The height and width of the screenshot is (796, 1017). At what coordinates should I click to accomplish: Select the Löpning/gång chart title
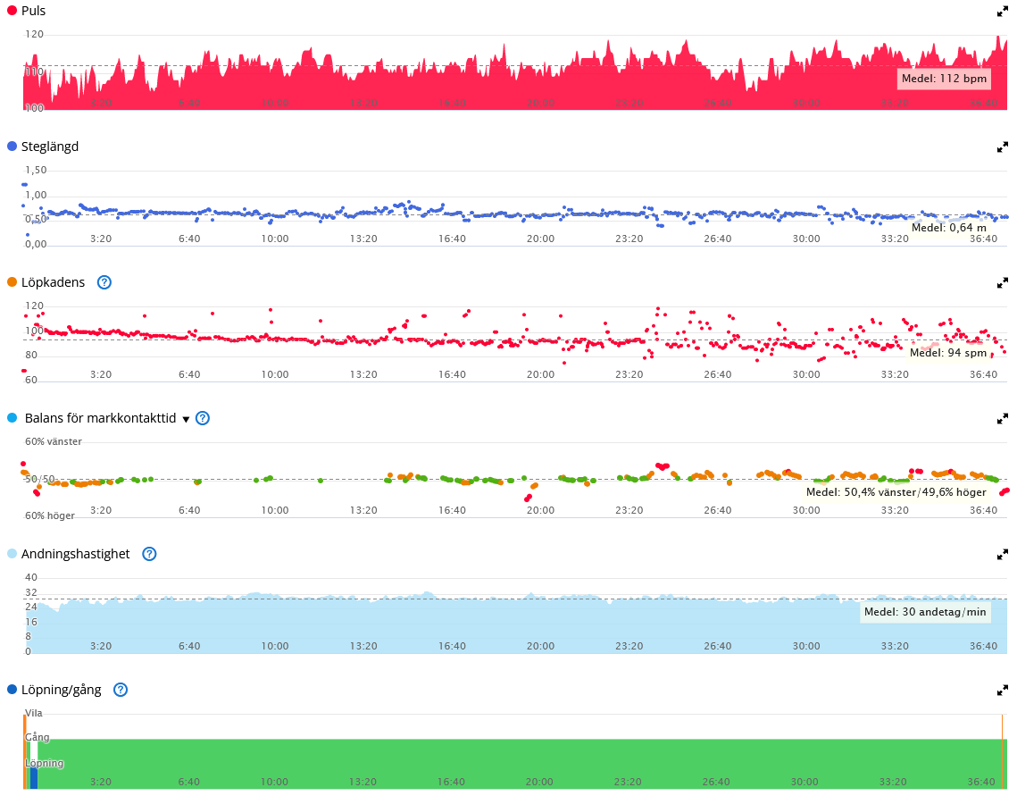point(61,690)
